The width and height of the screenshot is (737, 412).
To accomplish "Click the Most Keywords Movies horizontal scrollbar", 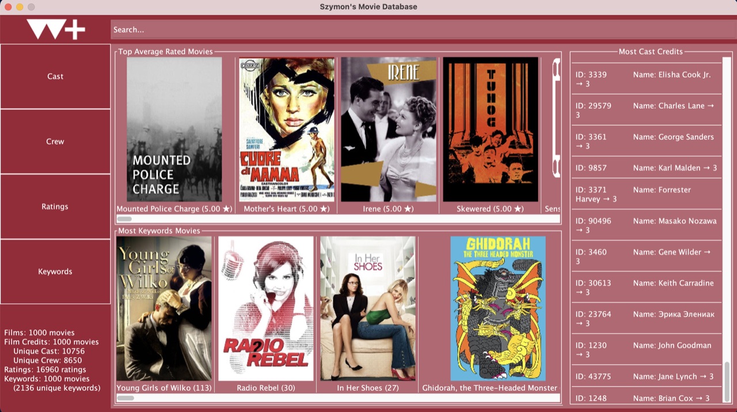I will click(338, 398).
